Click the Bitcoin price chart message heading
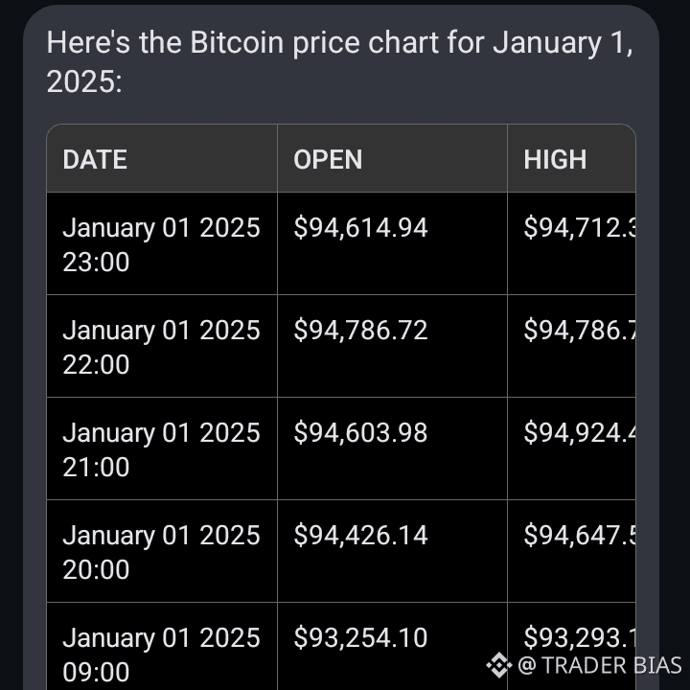Image resolution: width=690 pixels, height=690 pixels. [339, 62]
